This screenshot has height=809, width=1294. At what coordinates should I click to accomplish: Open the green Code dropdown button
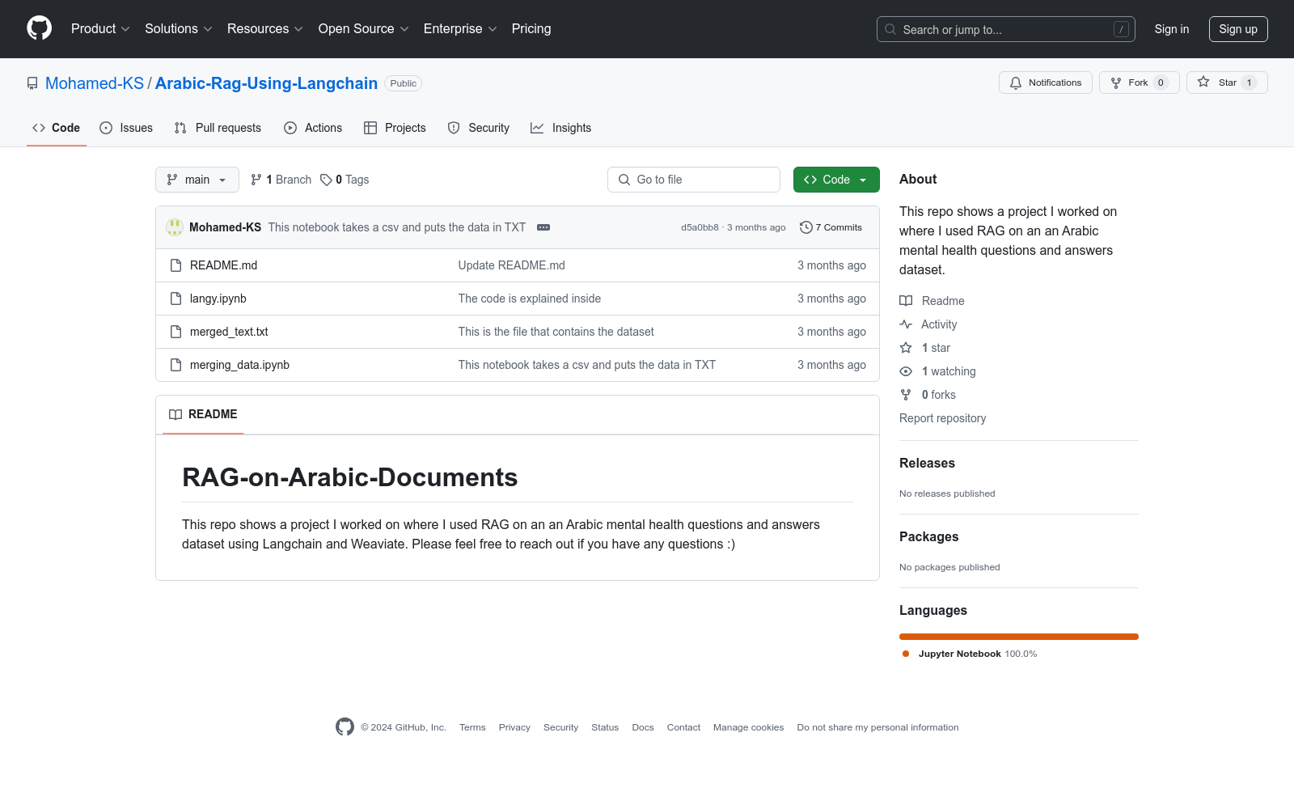point(836,180)
